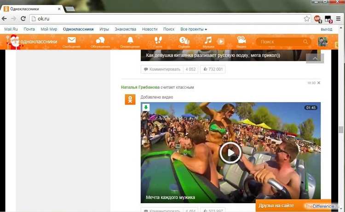This screenshot has height=212, width=345.
Task: Play the Мечта каждого мужика video
Action: click(230, 152)
